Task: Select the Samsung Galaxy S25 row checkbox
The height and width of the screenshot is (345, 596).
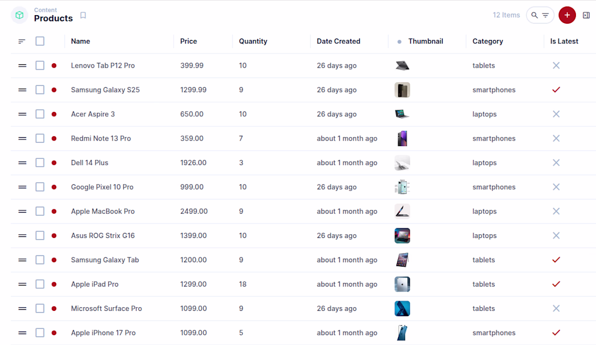Action: click(x=40, y=90)
